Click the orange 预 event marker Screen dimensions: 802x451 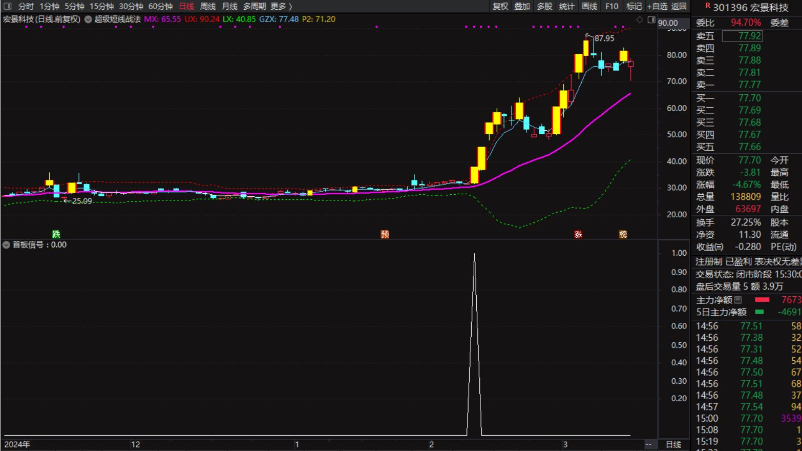[385, 234]
